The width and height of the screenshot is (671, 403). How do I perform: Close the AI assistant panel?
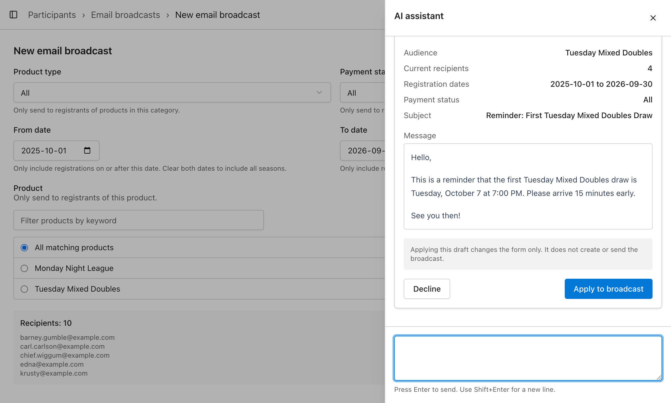[653, 18]
